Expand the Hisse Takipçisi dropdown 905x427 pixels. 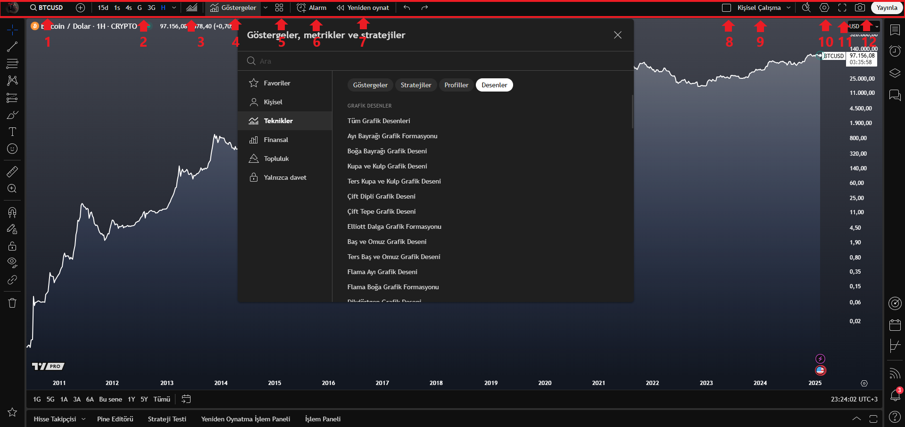point(83,419)
